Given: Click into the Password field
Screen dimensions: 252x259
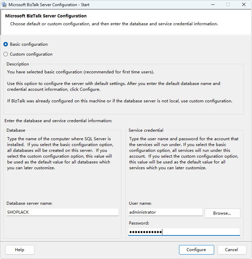Looking at the screenshot, I should click(184, 232).
